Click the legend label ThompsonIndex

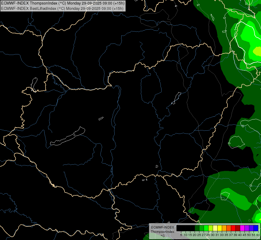pos(163,232)
